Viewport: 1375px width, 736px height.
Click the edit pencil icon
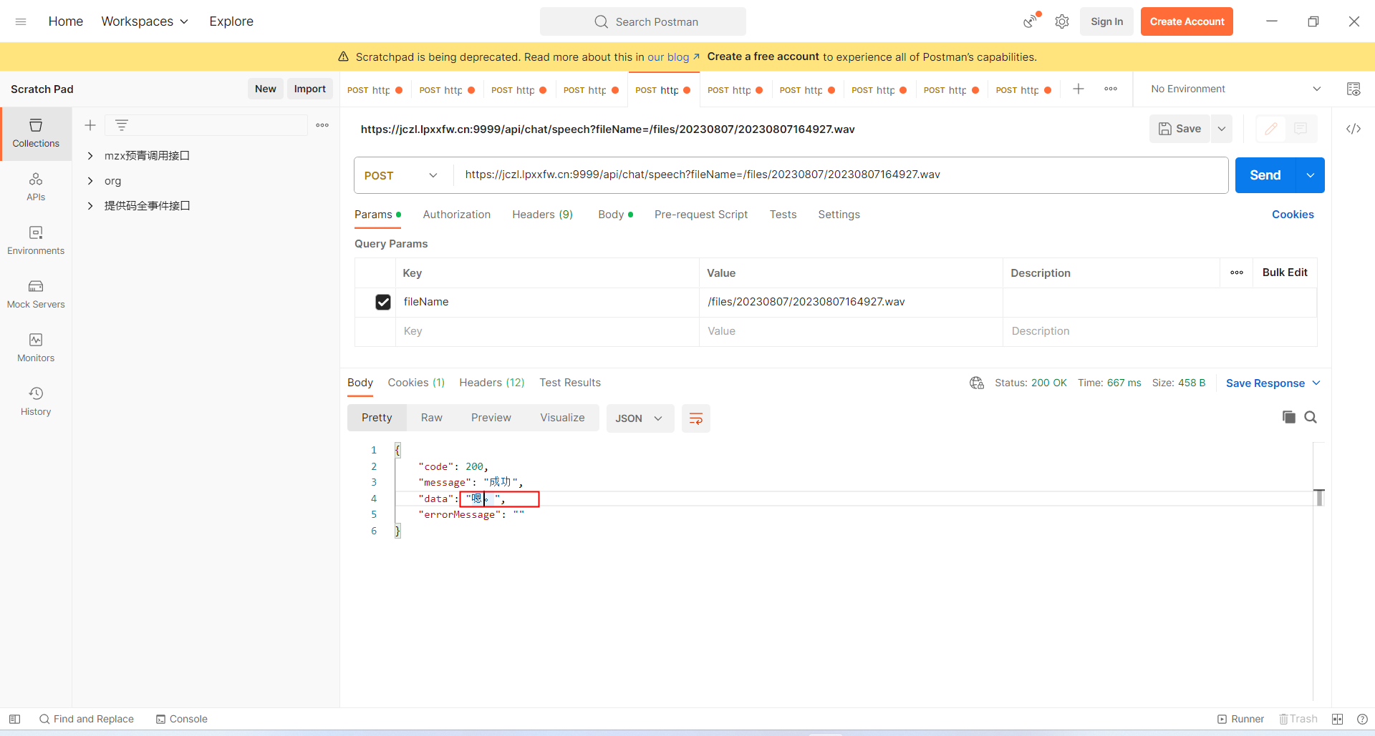(1271, 129)
